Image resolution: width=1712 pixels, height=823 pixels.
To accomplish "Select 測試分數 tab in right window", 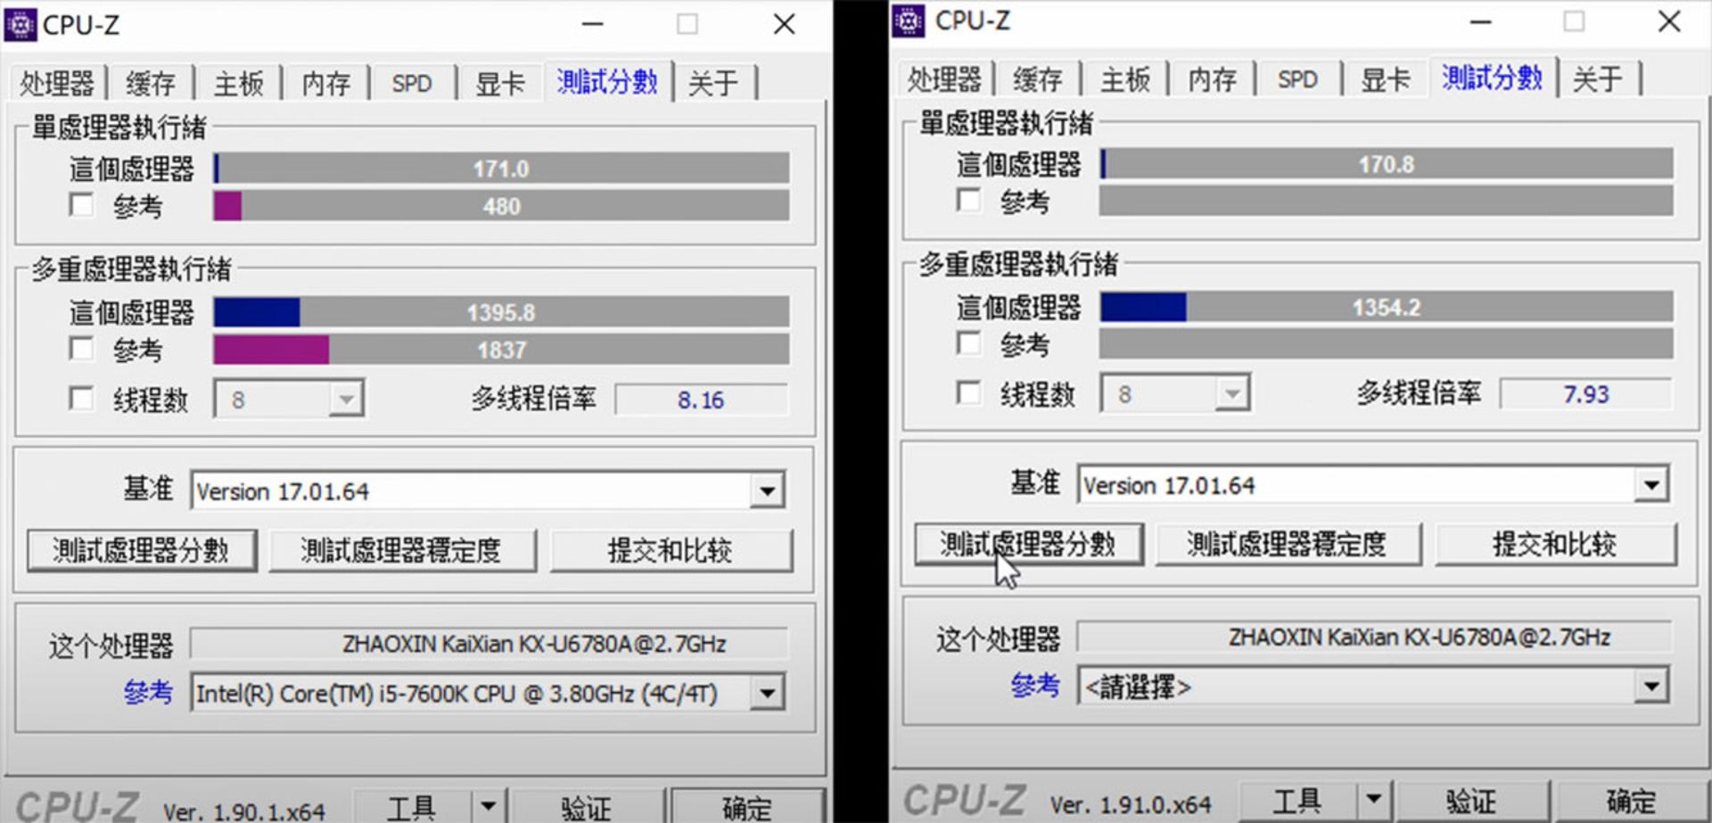I will (x=1493, y=78).
